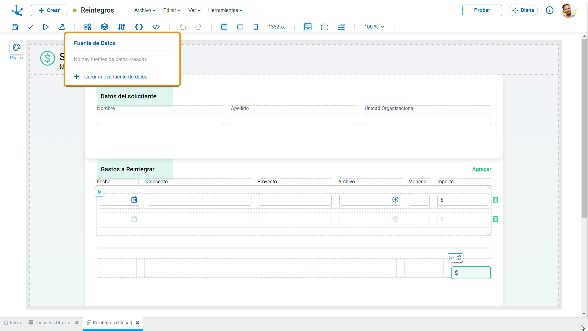588x331 pixels.
Task: Click the Agregar link
Action: [x=481, y=169]
